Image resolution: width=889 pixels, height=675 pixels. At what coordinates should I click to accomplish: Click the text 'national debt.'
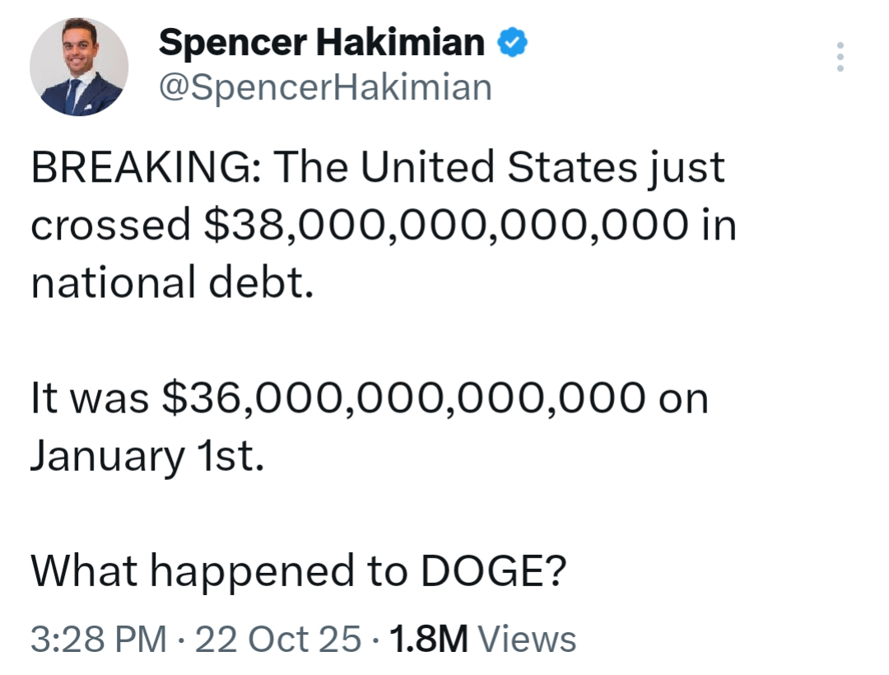coord(173,284)
